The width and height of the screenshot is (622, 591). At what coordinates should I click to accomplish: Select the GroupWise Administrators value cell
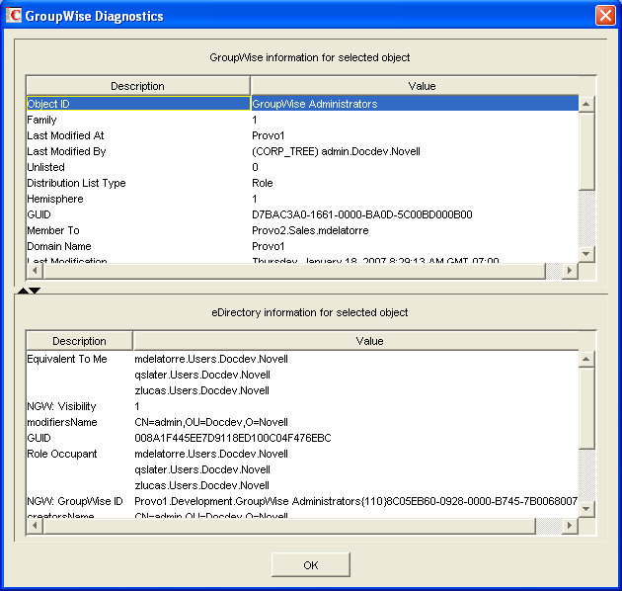415,104
